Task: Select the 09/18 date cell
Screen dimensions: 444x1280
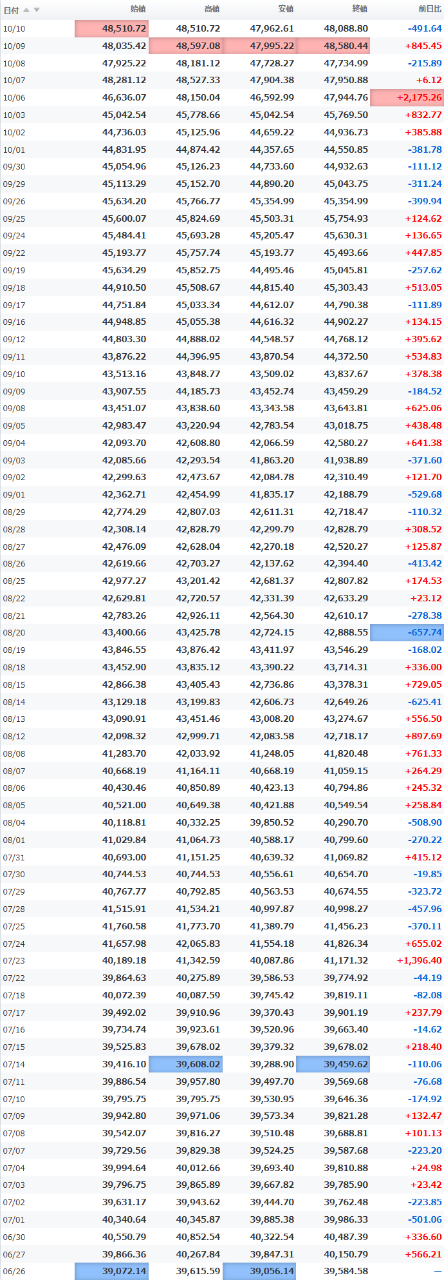Action: pos(14,287)
